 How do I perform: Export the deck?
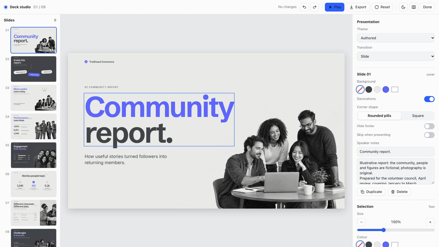pyautogui.click(x=358, y=7)
